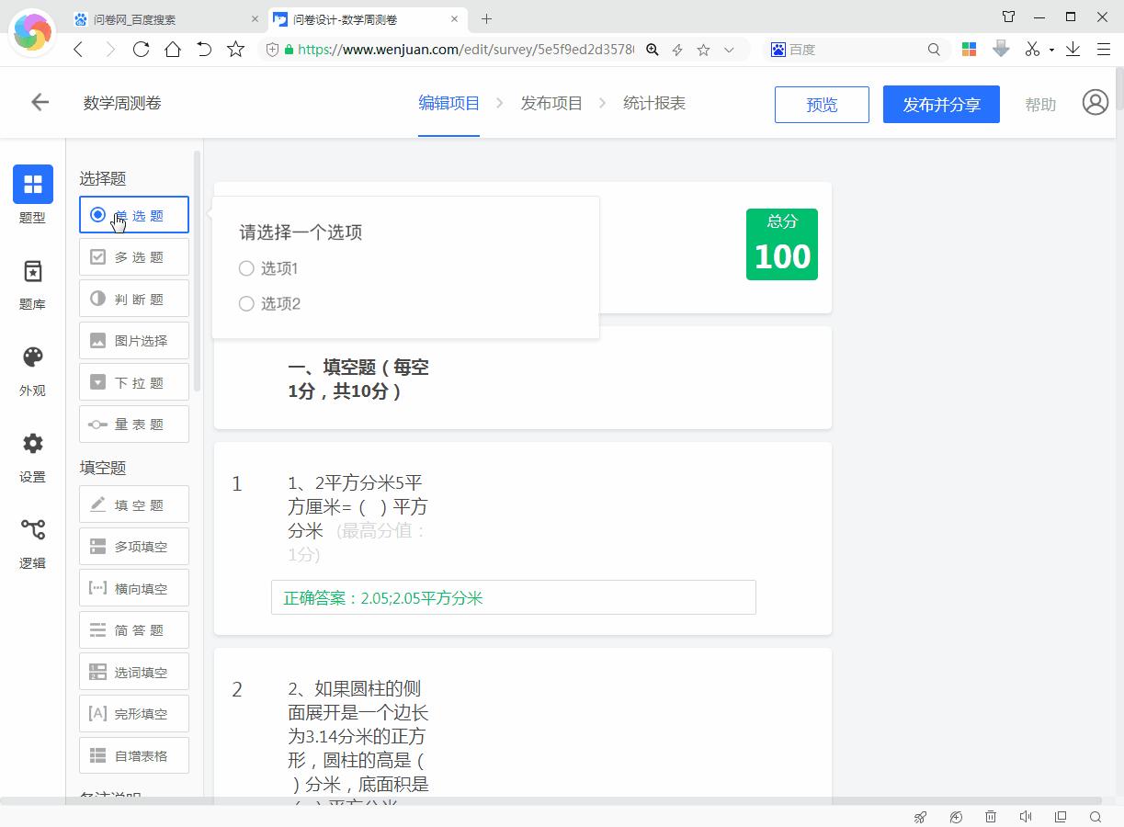Image resolution: width=1124 pixels, height=827 pixels.
Task: Add a 量表题 question
Action: point(133,424)
